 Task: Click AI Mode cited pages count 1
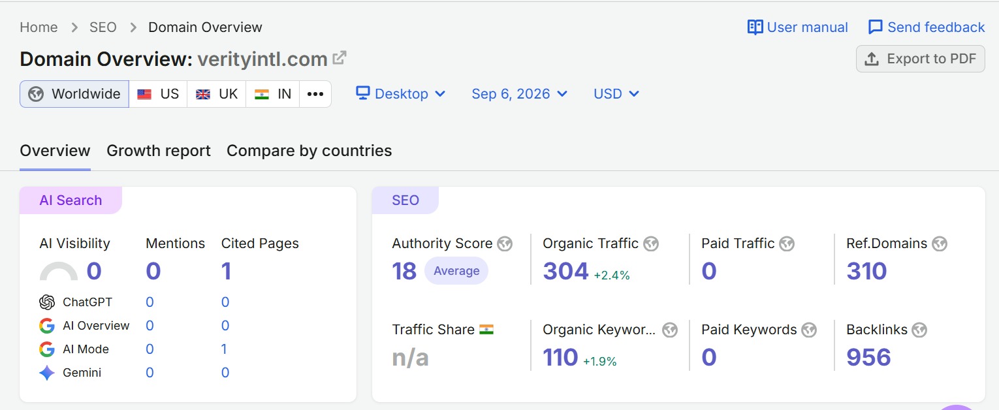coord(224,349)
